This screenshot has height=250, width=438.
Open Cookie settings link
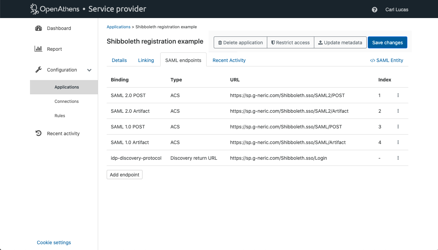pos(54,243)
